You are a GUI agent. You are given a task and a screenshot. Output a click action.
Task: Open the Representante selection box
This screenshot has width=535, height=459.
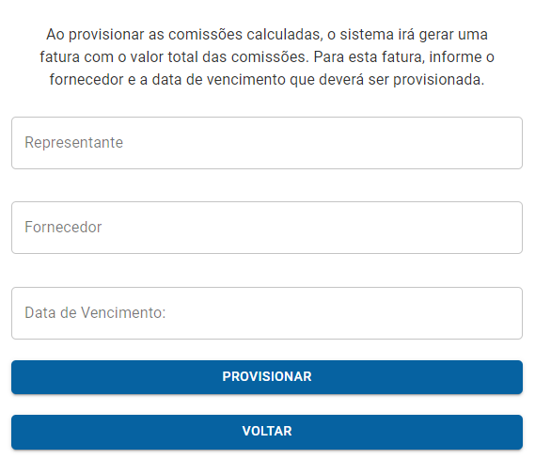tap(267, 143)
